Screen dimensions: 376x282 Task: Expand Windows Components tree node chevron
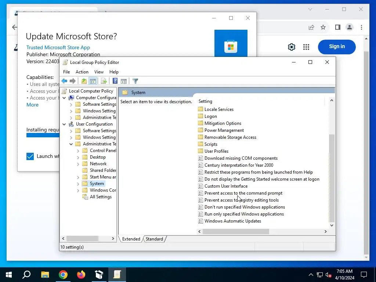click(x=78, y=191)
